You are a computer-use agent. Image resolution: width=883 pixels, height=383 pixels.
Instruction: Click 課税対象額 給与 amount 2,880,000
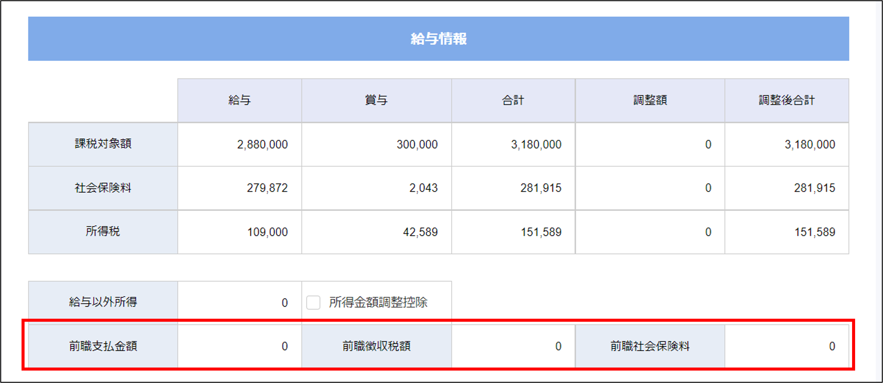pyautogui.click(x=262, y=144)
